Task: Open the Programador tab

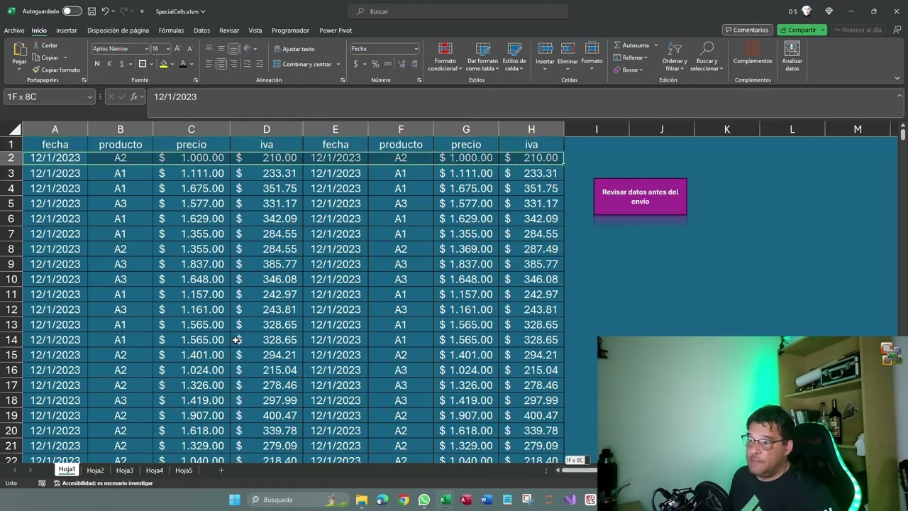Action: (290, 31)
